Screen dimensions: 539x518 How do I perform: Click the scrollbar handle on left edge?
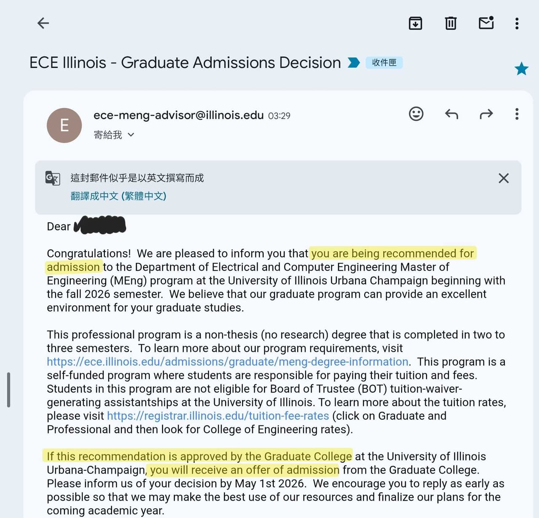(8, 390)
